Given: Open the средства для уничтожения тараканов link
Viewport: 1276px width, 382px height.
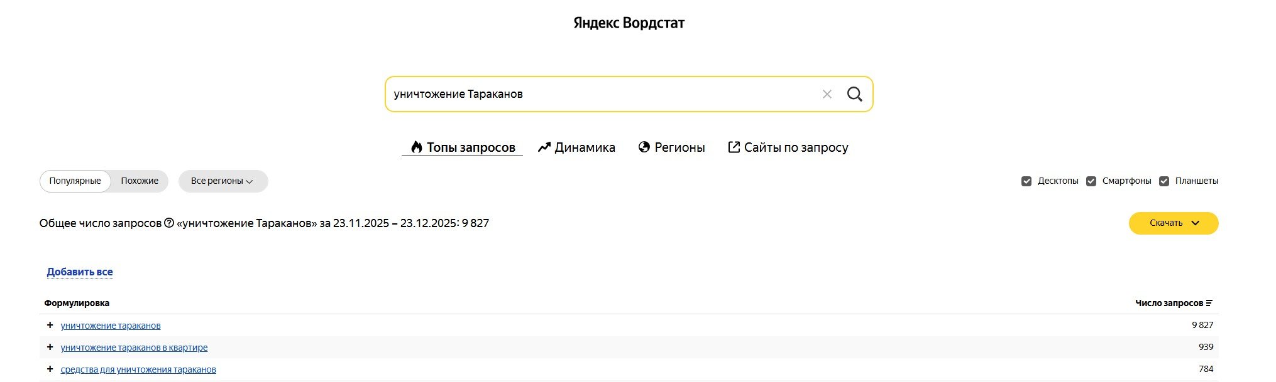Looking at the screenshot, I should click(x=138, y=369).
